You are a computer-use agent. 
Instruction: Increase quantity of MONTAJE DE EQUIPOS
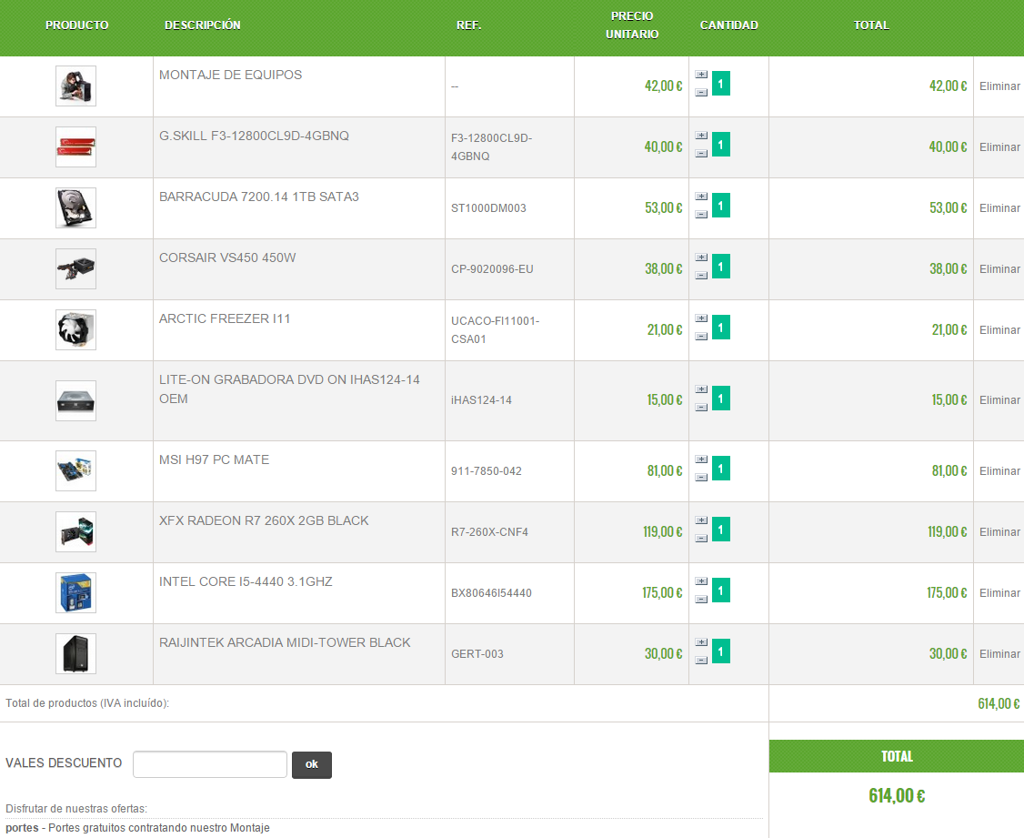coord(701,75)
